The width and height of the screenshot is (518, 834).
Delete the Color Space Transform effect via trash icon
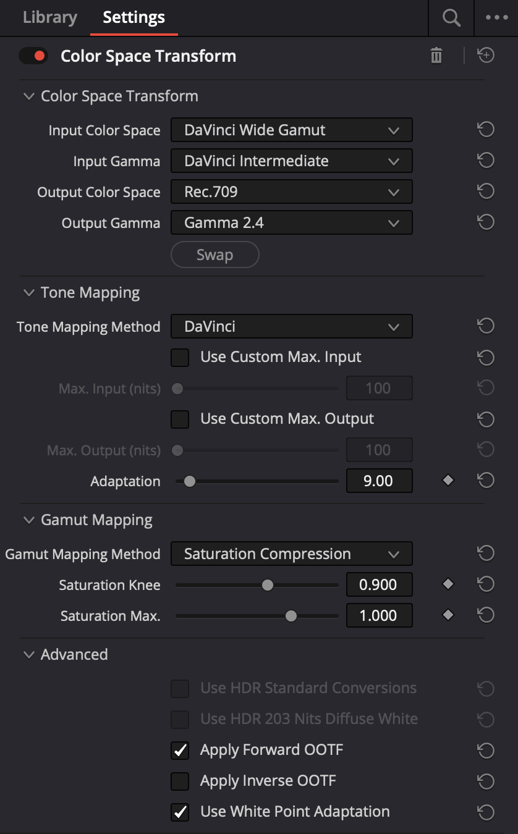coord(436,56)
